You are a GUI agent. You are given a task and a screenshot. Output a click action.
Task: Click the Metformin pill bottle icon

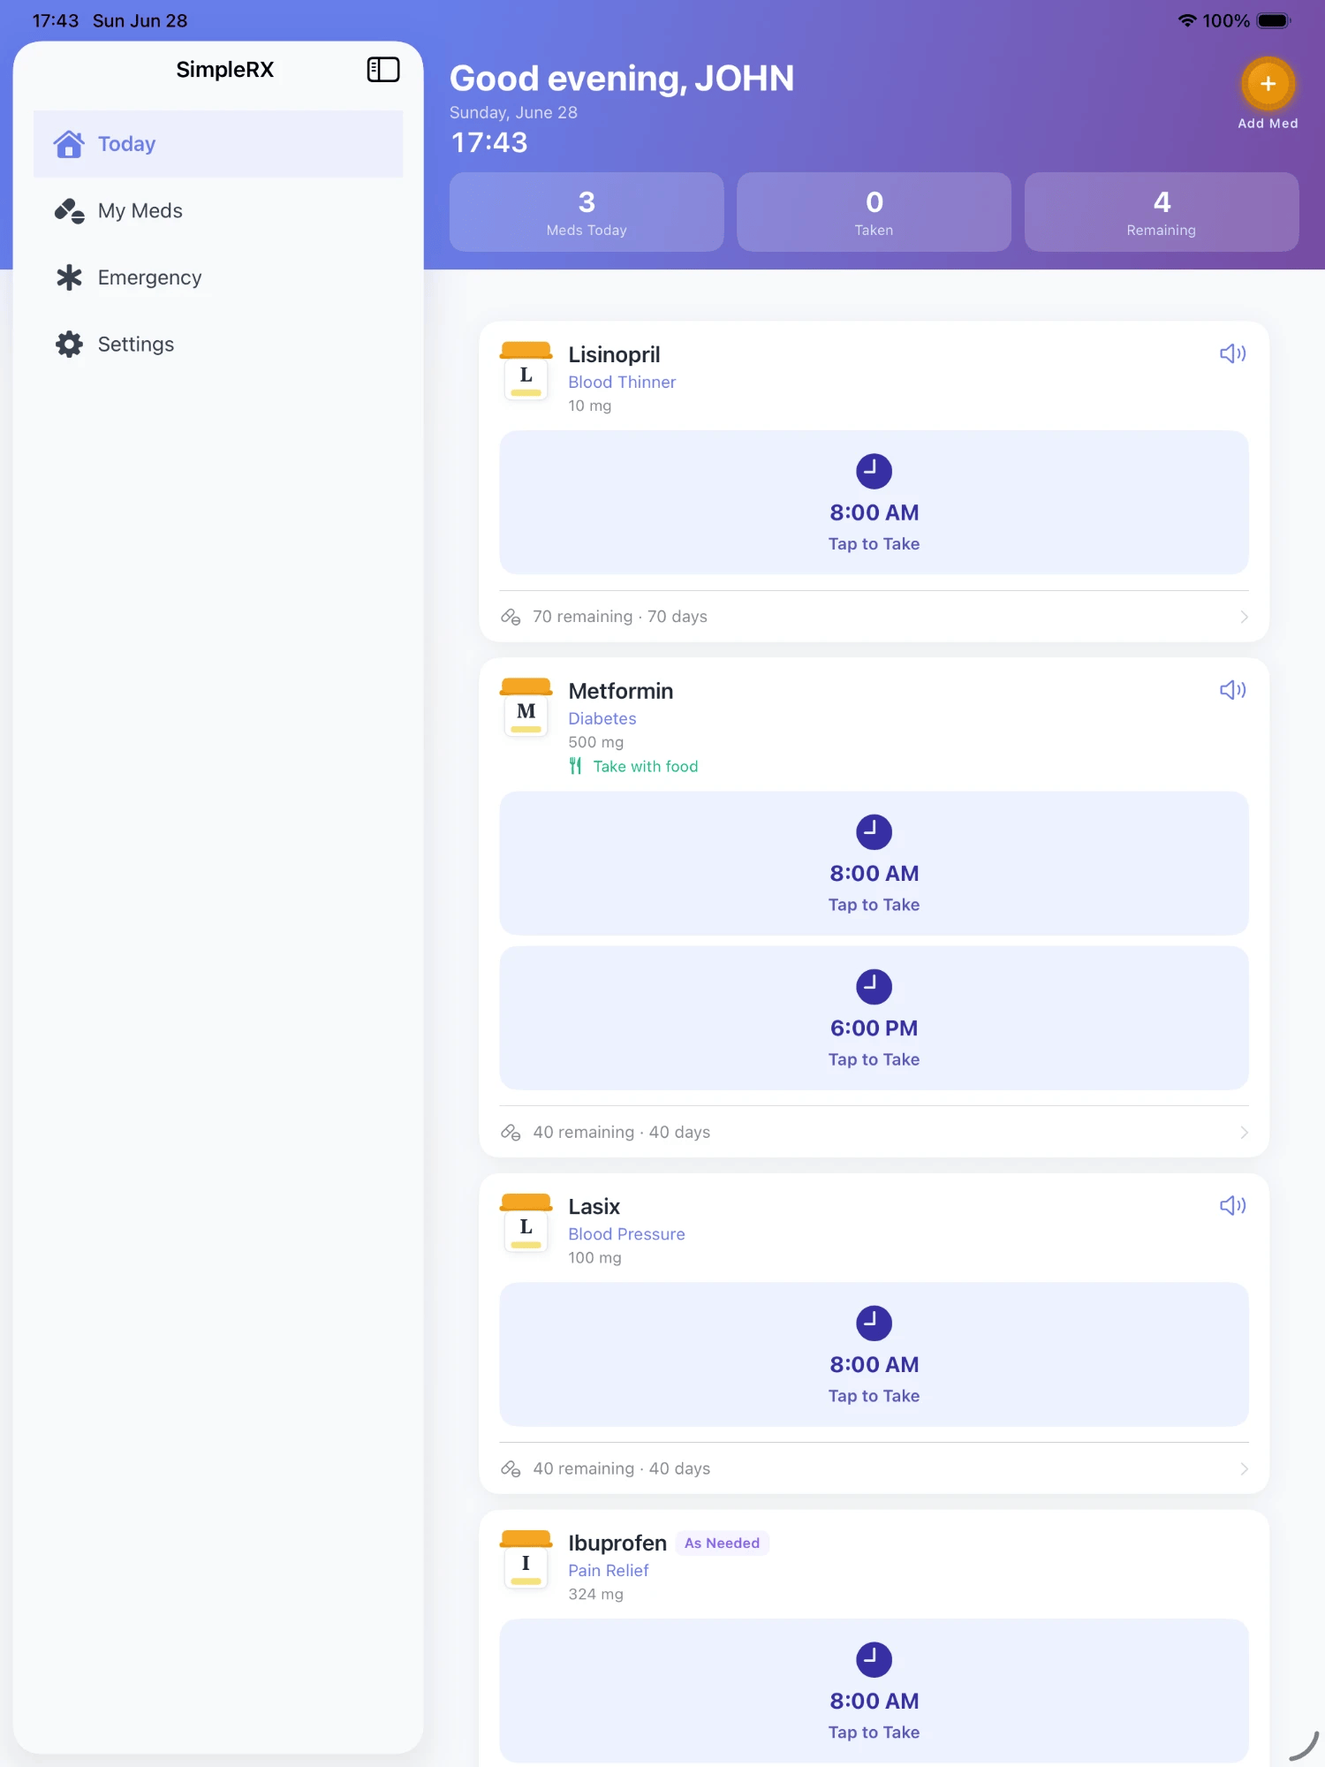(x=526, y=707)
